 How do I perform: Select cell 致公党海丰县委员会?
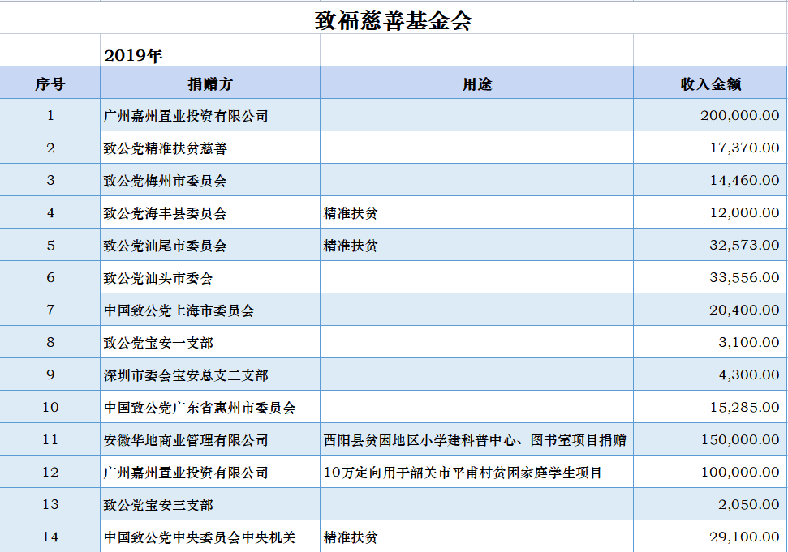tap(210, 212)
